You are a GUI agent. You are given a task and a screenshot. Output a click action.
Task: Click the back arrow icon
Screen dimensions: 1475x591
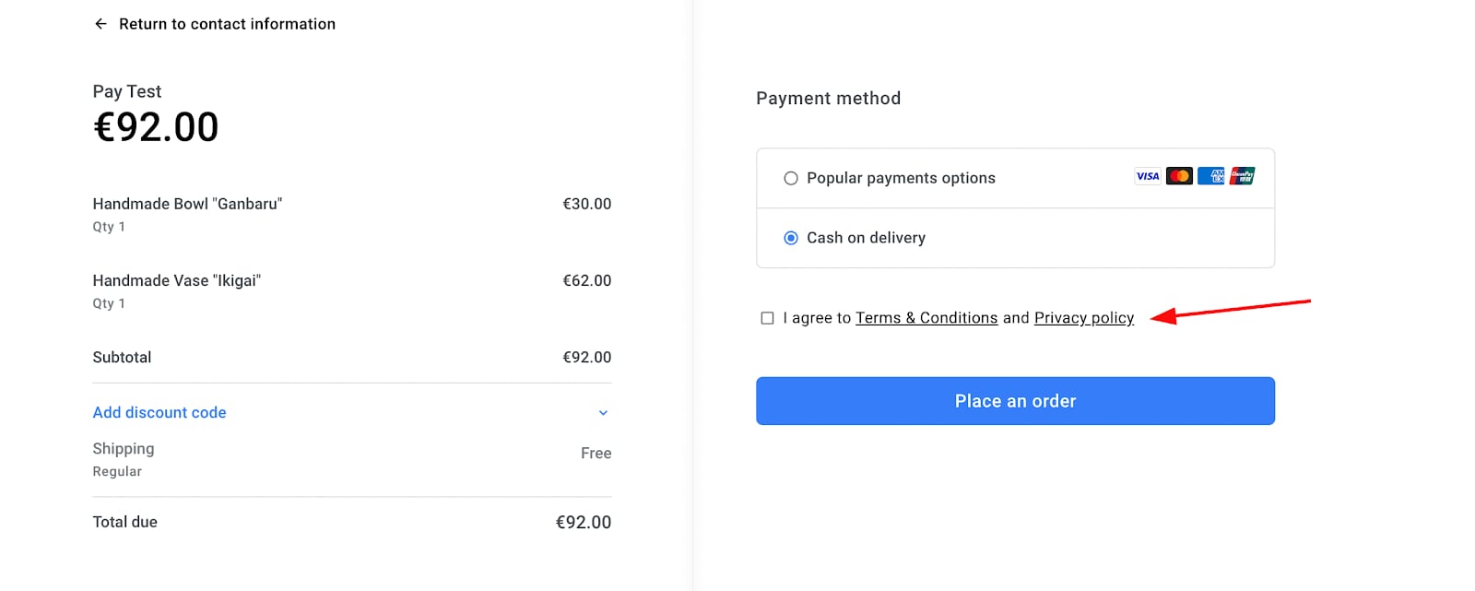click(100, 24)
